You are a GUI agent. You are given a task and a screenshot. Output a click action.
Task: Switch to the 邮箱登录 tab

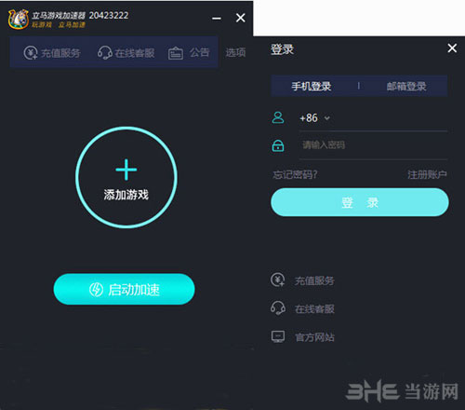click(x=406, y=86)
